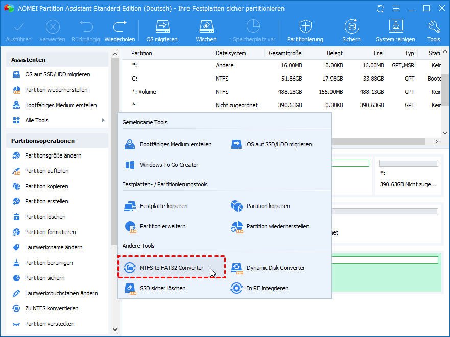The height and width of the screenshot is (337, 450).
Task: Sort by the Dateisystem column header
Action: point(231,53)
